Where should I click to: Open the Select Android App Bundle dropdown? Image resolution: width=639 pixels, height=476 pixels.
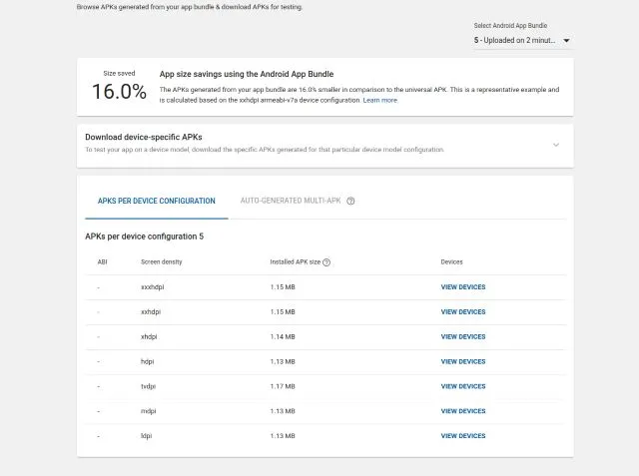click(x=522, y=41)
